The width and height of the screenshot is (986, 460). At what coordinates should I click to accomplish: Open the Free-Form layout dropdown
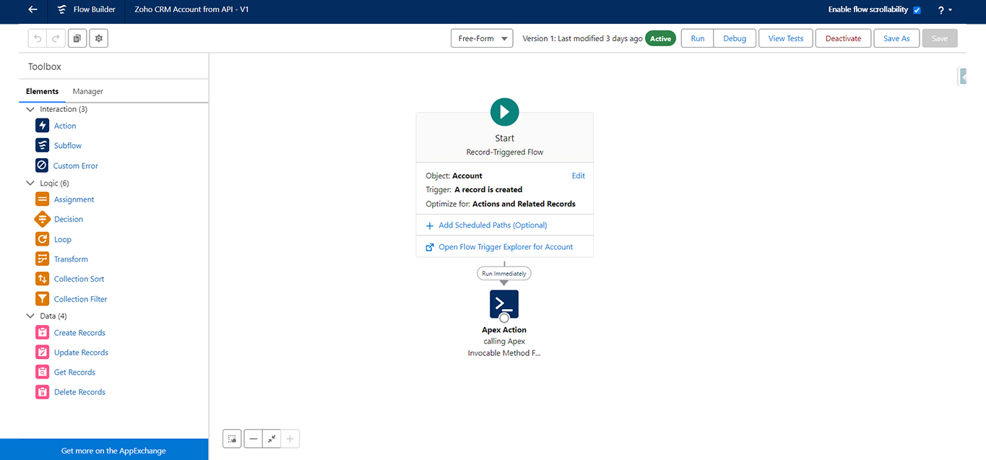(x=482, y=38)
